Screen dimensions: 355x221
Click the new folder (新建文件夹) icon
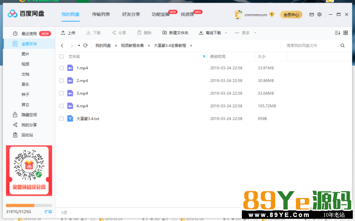coord(165,33)
